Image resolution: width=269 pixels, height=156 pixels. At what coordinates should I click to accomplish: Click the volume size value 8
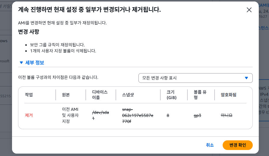(167, 115)
